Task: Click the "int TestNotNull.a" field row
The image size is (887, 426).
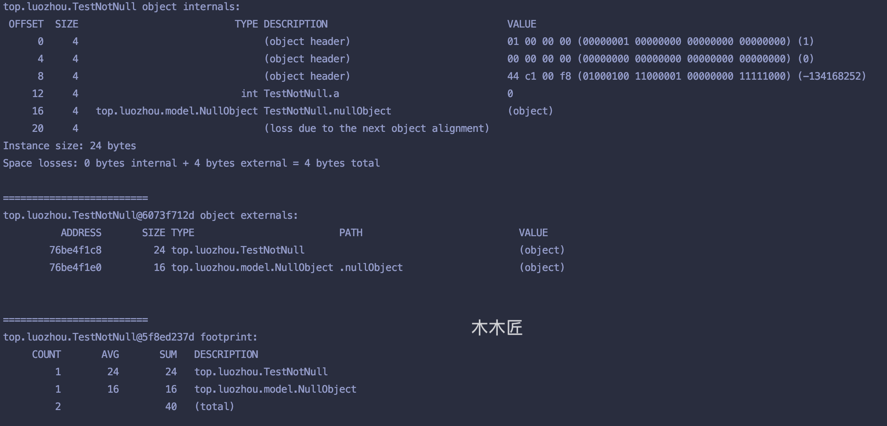Action: tap(290, 94)
